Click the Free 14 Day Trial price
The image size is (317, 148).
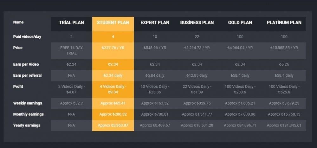(x=71, y=51)
